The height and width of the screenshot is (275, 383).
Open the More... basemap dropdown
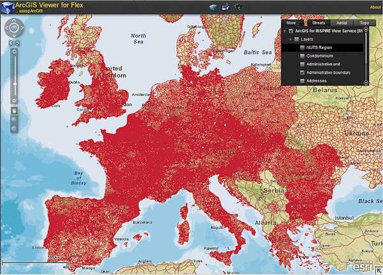click(294, 22)
